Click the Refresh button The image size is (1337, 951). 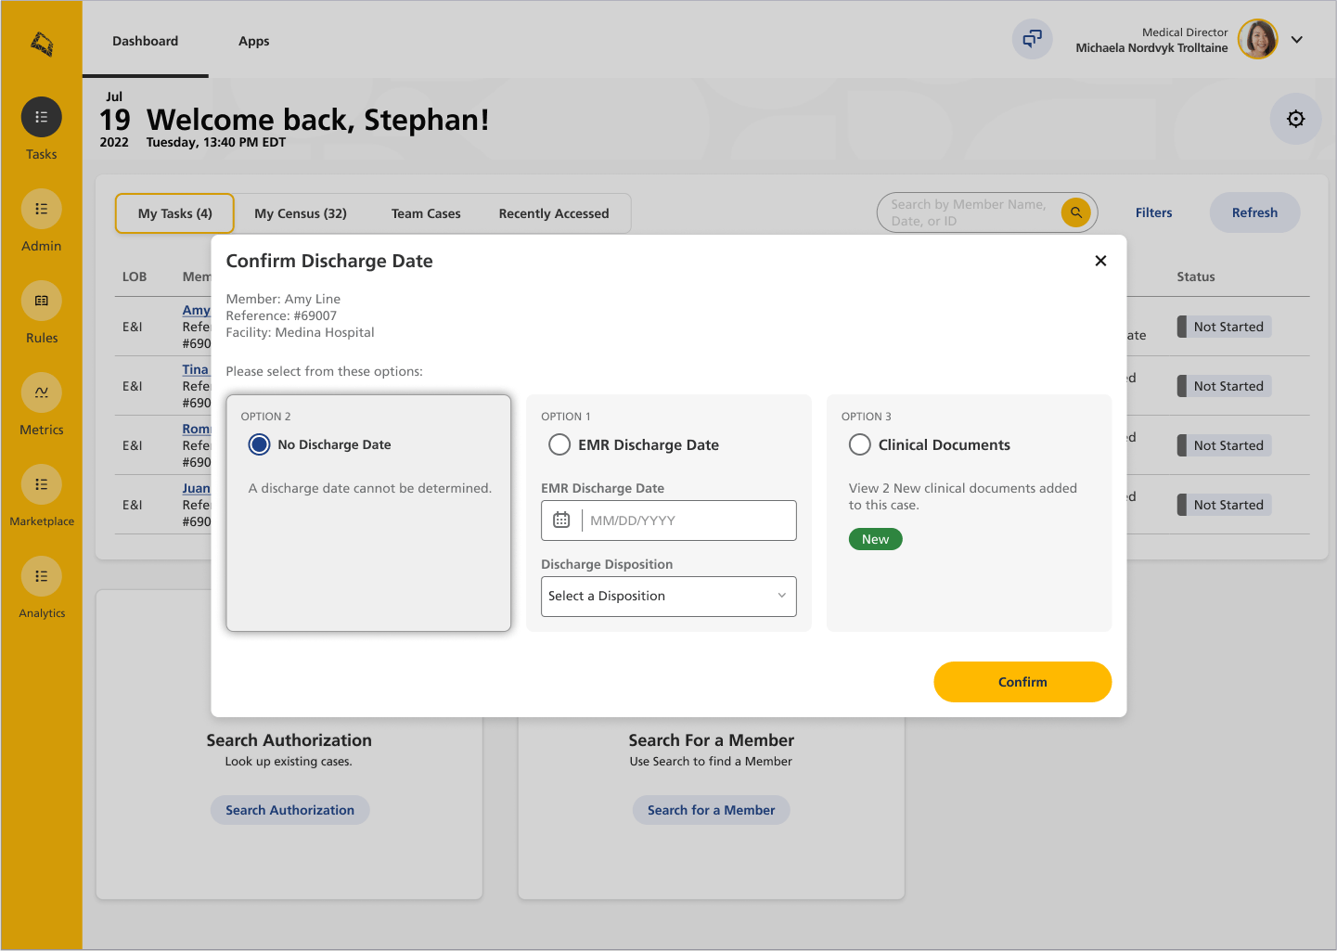click(x=1254, y=213)
